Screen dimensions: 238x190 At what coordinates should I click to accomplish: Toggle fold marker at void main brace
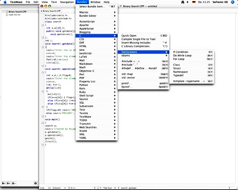[43, 123]
